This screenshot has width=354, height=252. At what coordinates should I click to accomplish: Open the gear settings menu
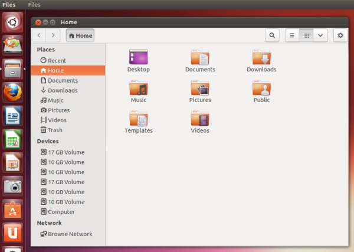point(340,35)
